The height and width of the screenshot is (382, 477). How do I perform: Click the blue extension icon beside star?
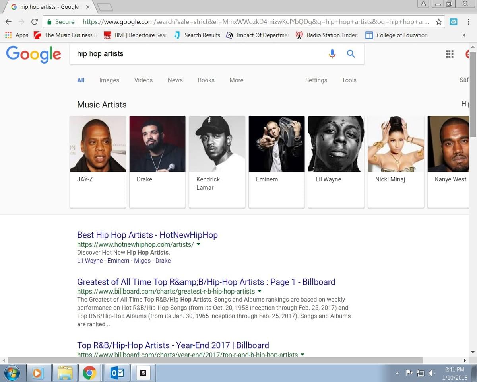click(x=454, y=22)
